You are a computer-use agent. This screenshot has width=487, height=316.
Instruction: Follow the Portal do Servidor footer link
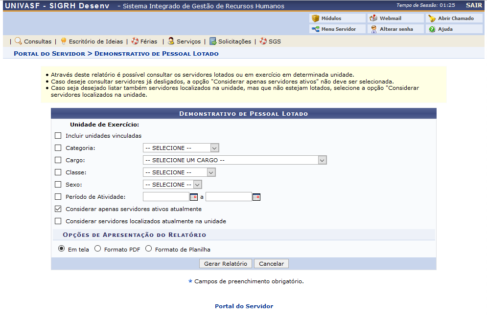pyautogui.click(x=244, y=306)
